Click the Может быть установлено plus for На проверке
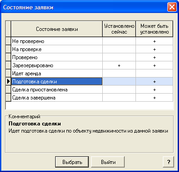 click(x=154, y=49)
